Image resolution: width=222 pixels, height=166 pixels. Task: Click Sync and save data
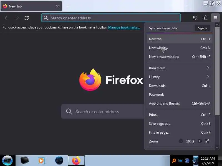click(x=163, y=28)
